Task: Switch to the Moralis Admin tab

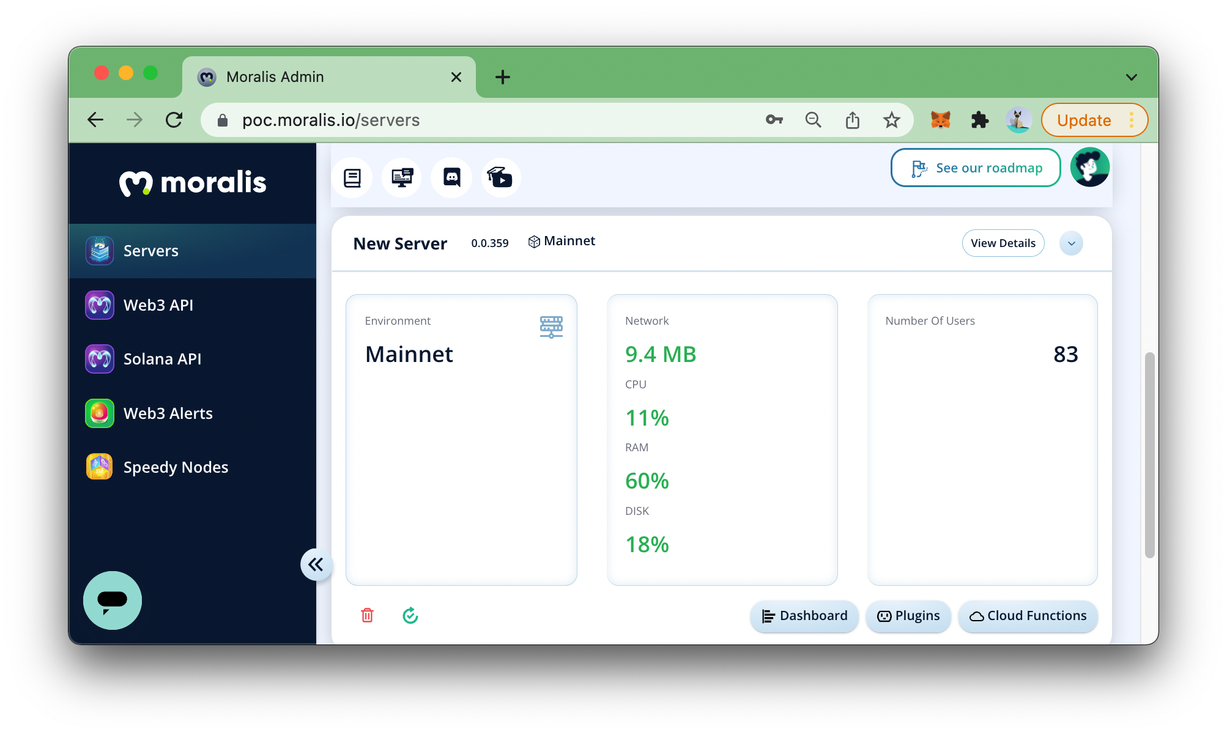Action: 328,77
